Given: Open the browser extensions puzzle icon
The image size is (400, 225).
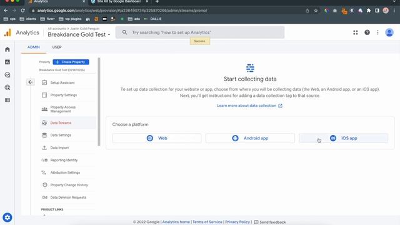Looking at the screenshot, I should (369, 11).
